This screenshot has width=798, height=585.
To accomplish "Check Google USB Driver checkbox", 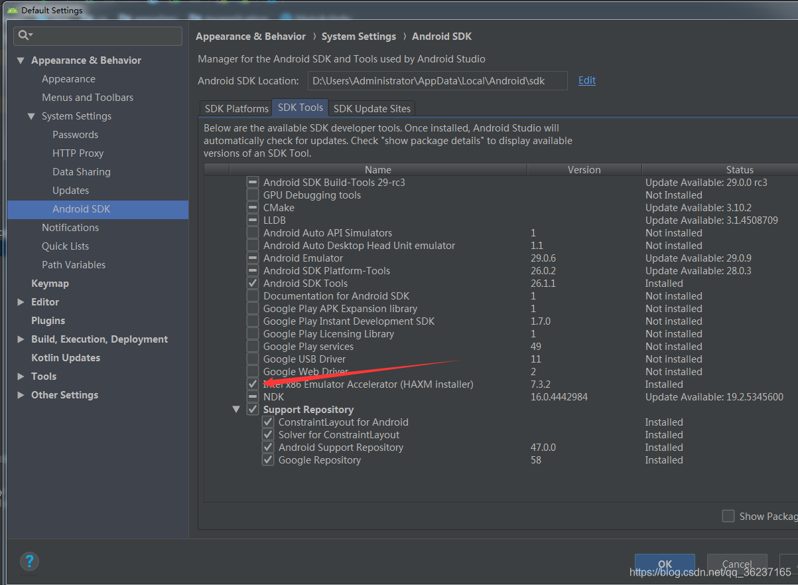I will pos(253,359).
